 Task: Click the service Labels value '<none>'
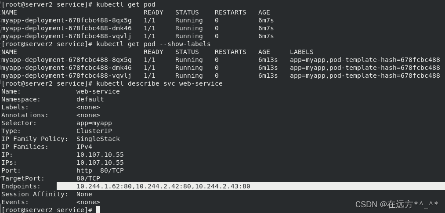(x=88, y=107)
